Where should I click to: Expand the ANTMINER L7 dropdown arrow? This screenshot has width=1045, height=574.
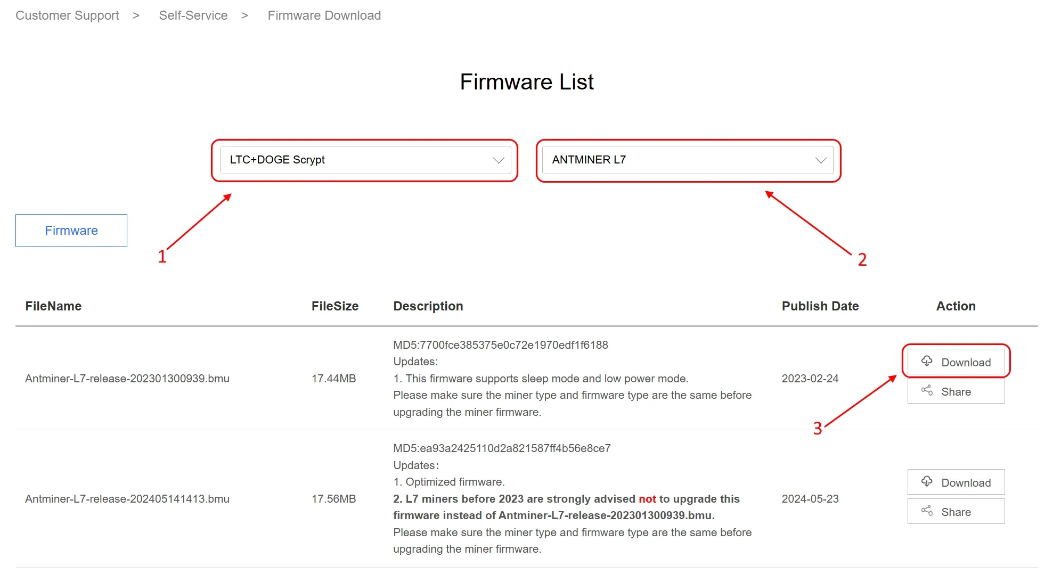(x=821, y=160)
